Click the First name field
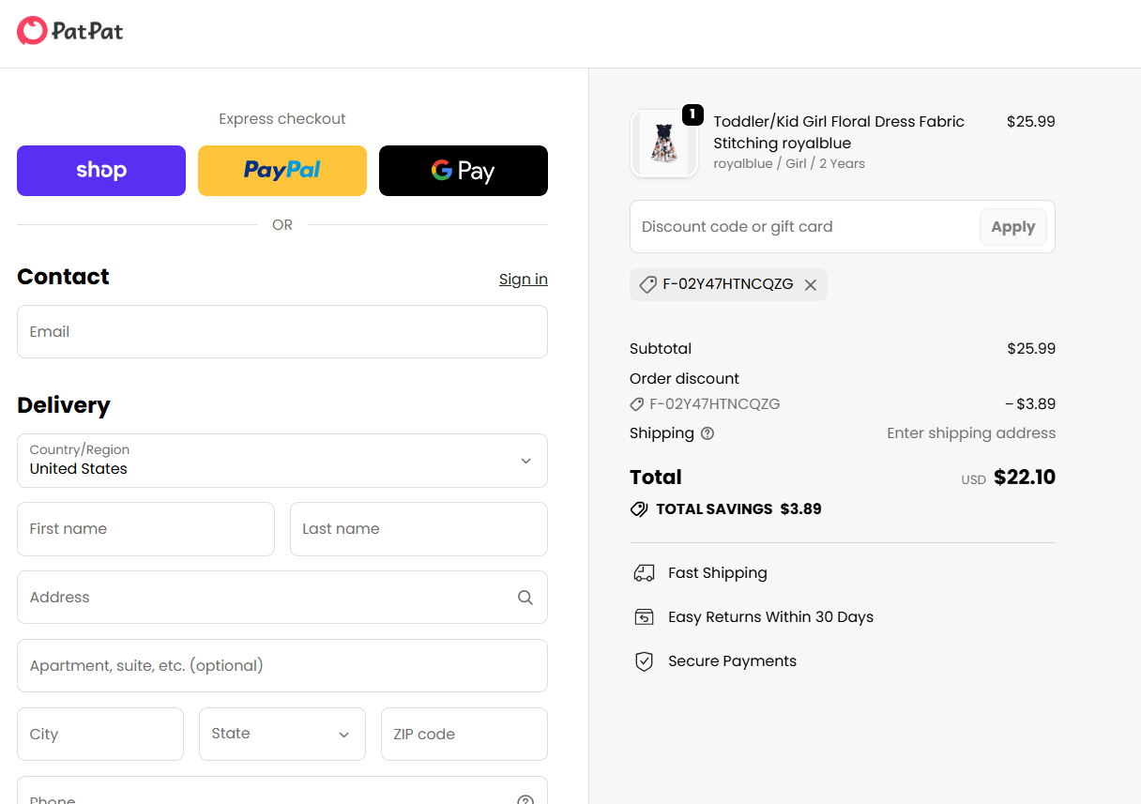Screen dimensions: 1141x804 pos(145,529)
